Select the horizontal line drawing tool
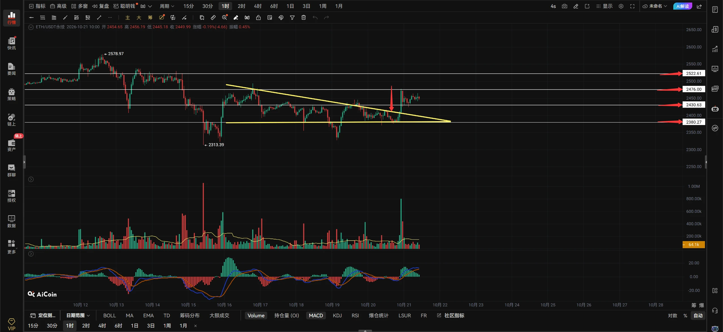This screenshot has height=332, width=723. point(31,18)
